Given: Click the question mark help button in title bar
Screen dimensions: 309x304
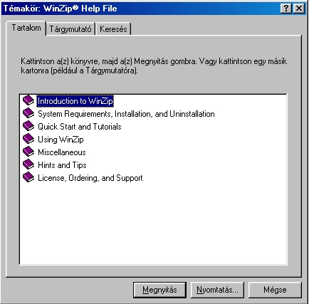Looking at the screenshot, I should 286,9.
